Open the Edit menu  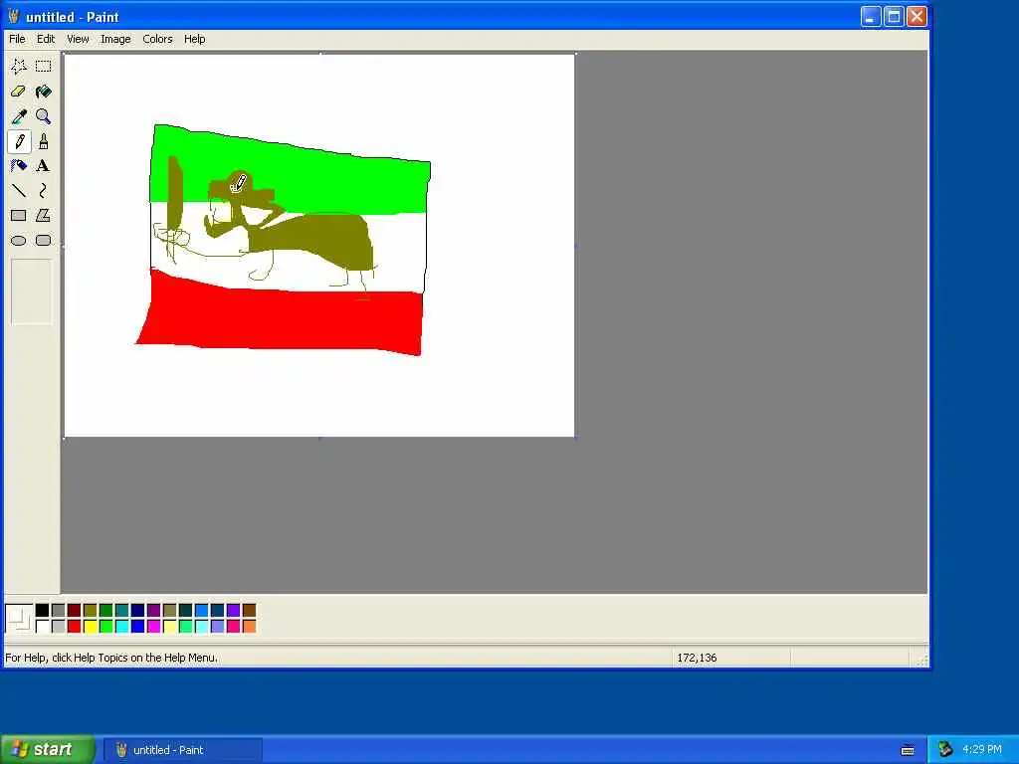pos(46,39)
